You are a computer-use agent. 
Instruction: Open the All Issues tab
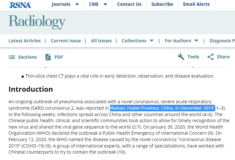tap(101, 41)
